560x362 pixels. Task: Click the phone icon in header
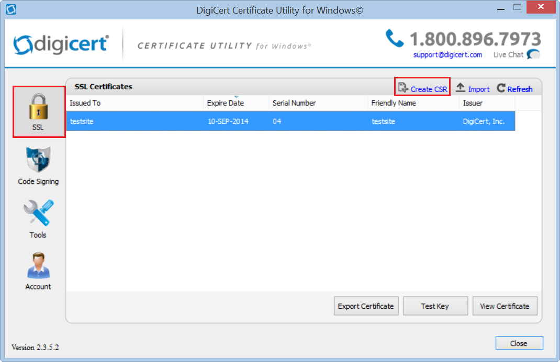point(394,39)
